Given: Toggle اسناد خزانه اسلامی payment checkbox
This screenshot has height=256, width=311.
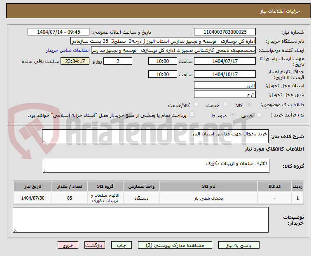Looking at the screenshot, I should click(x=192, y=114).
